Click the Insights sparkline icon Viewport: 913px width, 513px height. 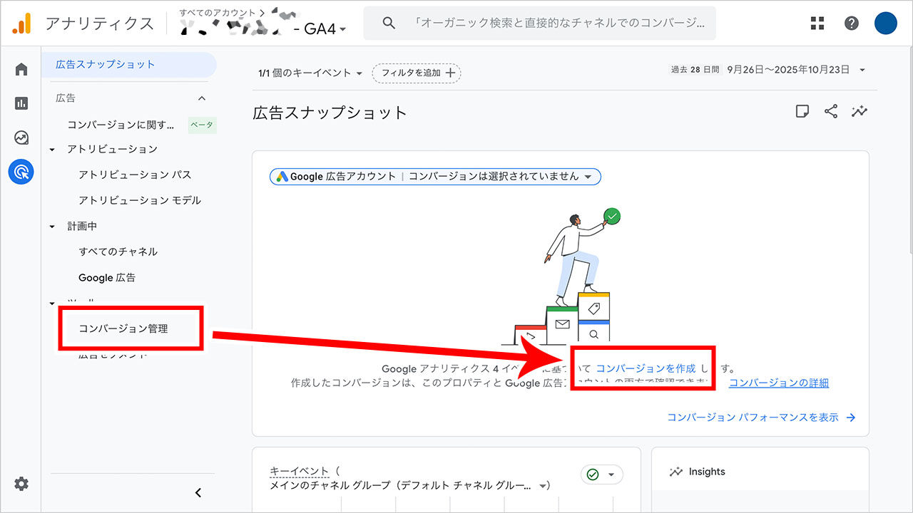click(x=859, y=111)
